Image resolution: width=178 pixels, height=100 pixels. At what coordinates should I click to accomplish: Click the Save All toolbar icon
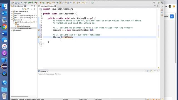(18, 2)
